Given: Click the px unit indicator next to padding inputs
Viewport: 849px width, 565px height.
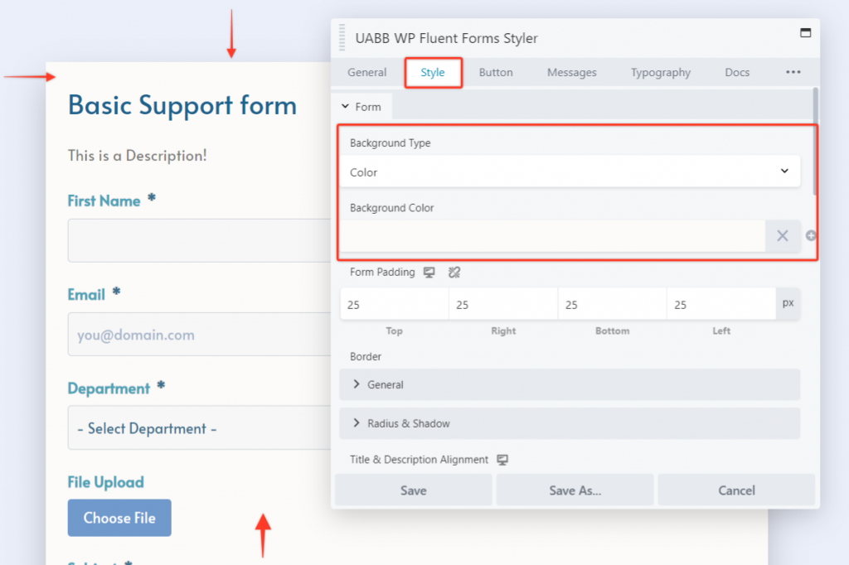Looking at the screenshot, I should click(x=788, y=303).
